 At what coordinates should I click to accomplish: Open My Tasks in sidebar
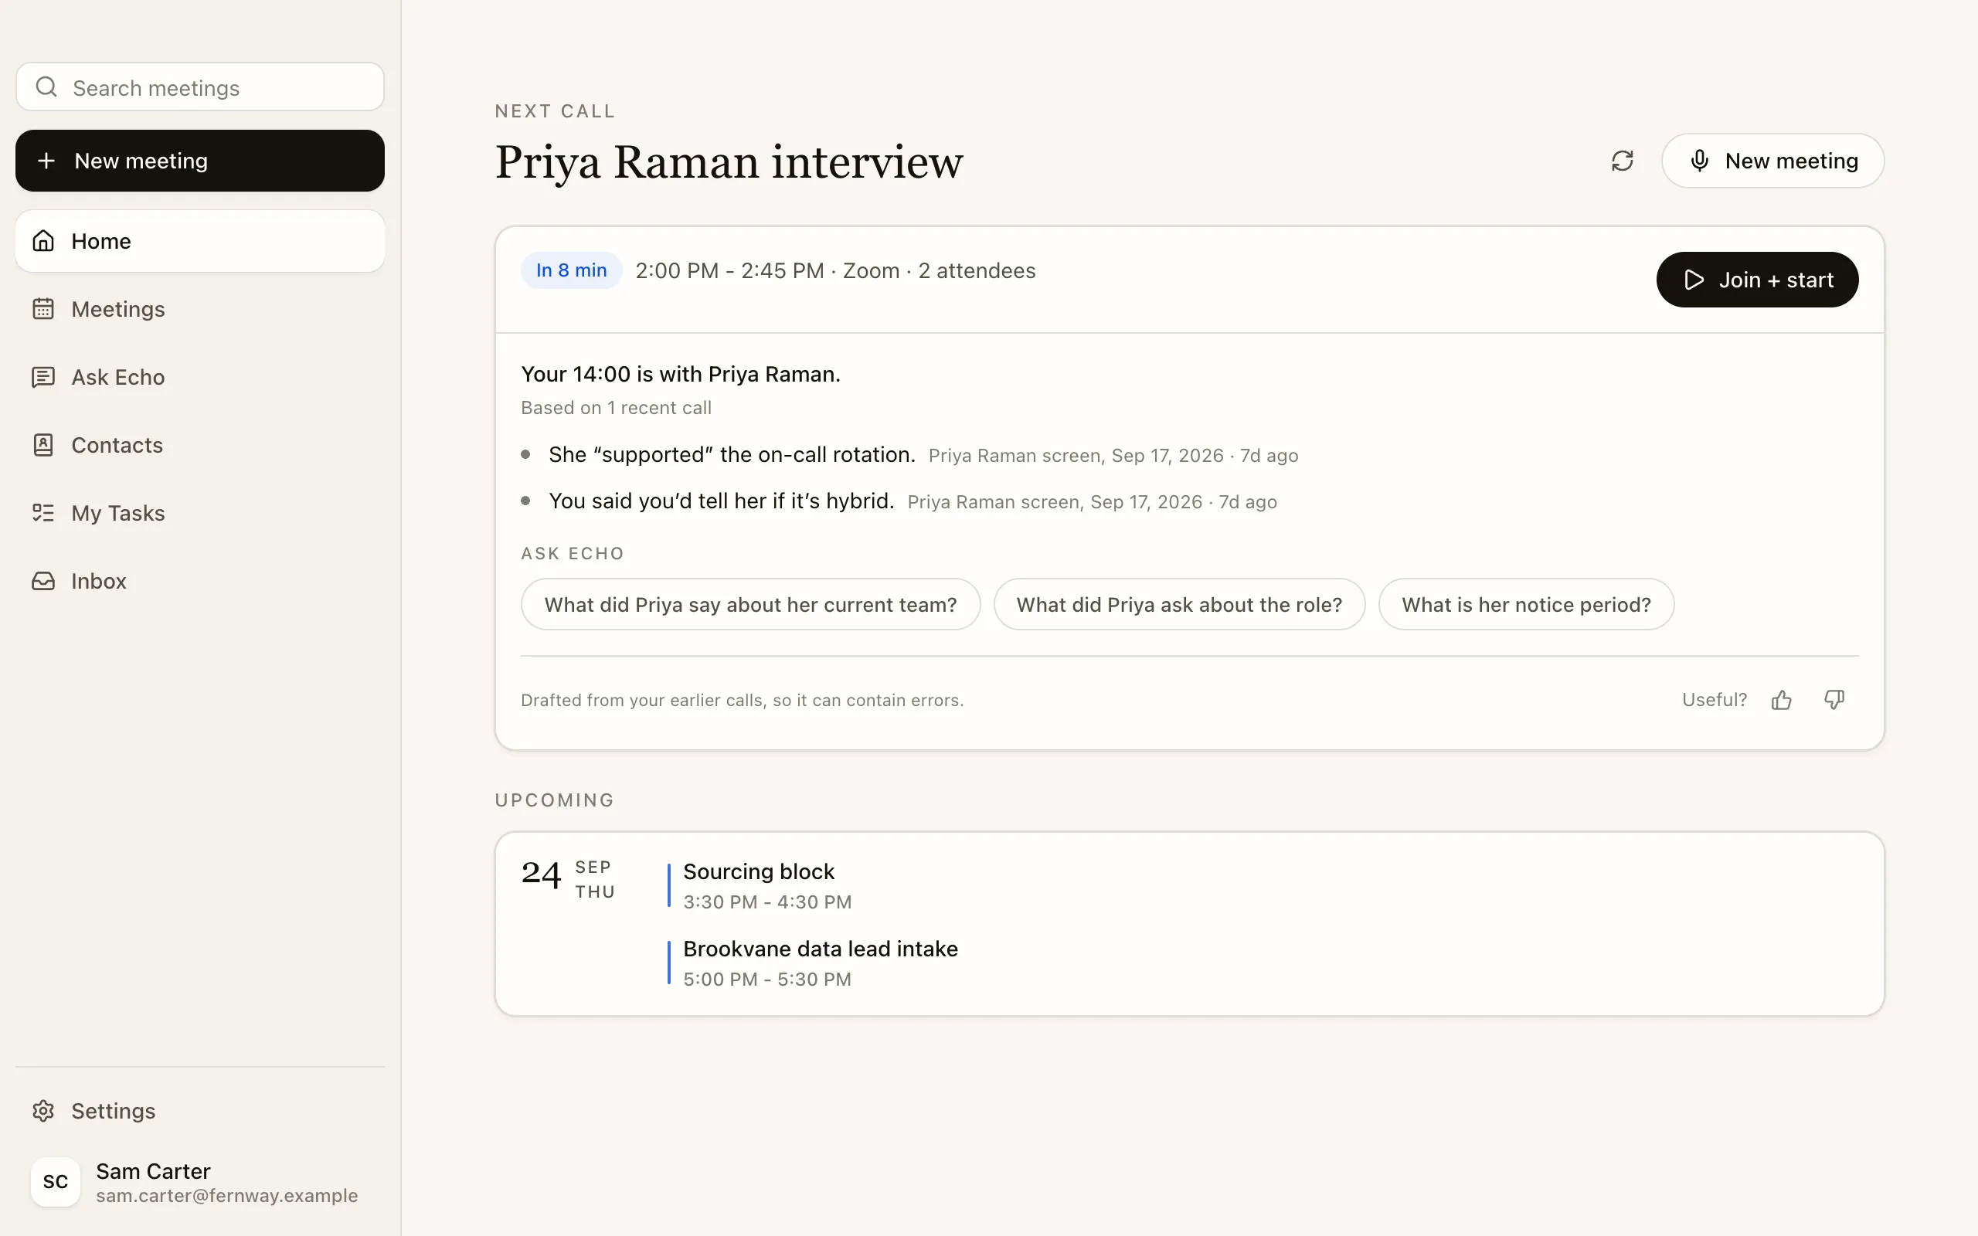(200, 512)
